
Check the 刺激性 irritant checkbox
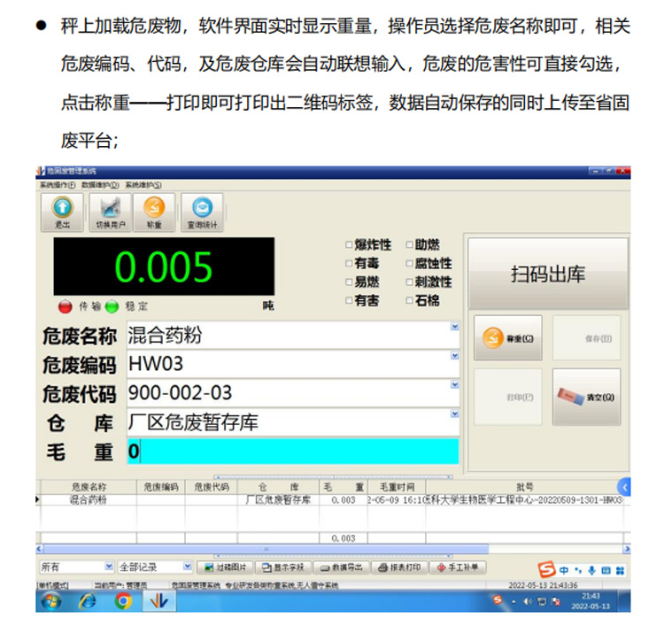pyautogui.click(x=410, y=282)
